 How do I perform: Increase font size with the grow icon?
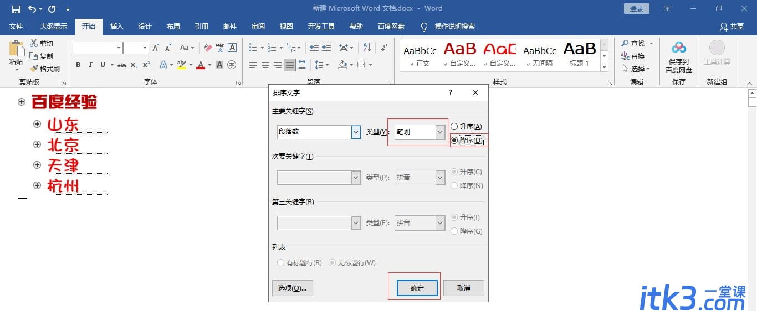(156, 48)
